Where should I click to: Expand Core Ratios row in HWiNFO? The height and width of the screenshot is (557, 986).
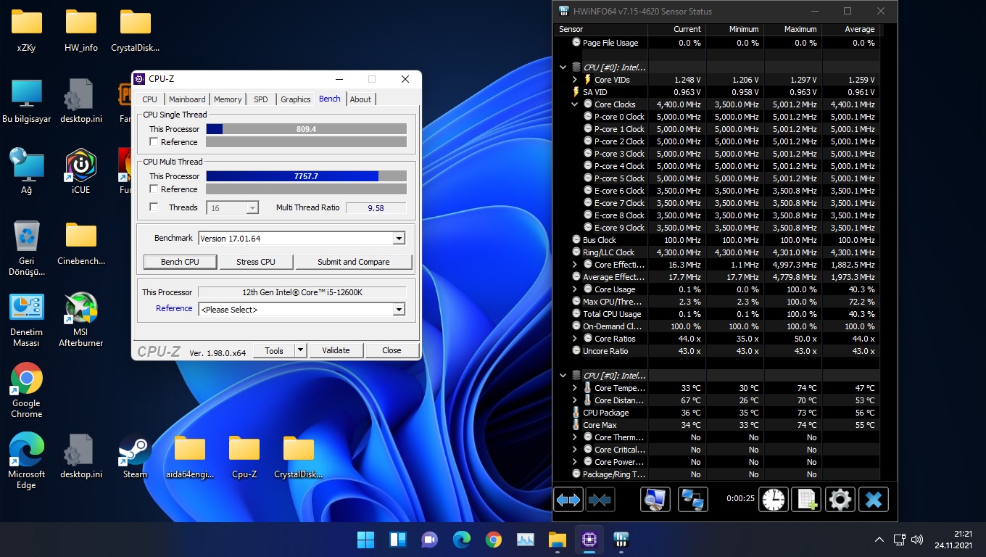click(575, 339)
